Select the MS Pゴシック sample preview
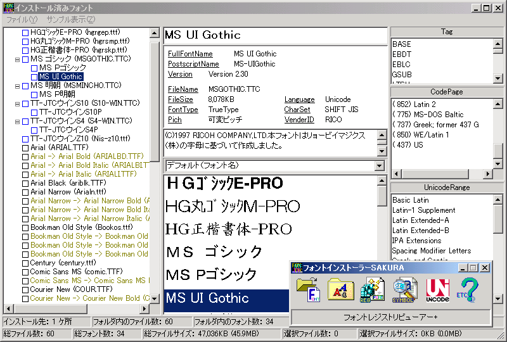Image resolution: width=507 pixels, height=342 pixels. click(x=211, y=275)
